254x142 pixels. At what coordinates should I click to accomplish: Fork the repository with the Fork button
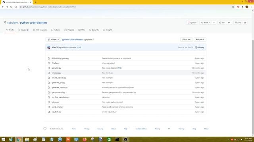(238, 23)
